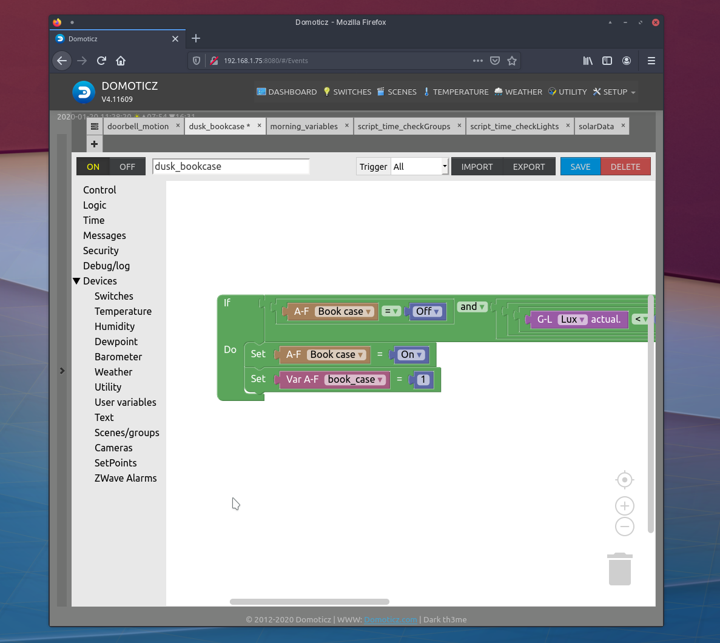720x643 pixels.
Task: Open Utility using its globe icon
Action: [551, 92]
